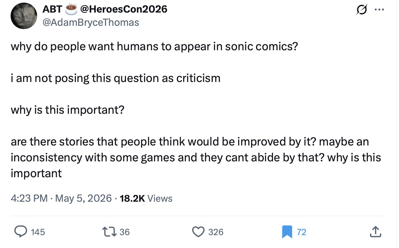This screenshot has width=399, height=248.
Task: Like the post with heart icon
Action: (x=199, y=232)
